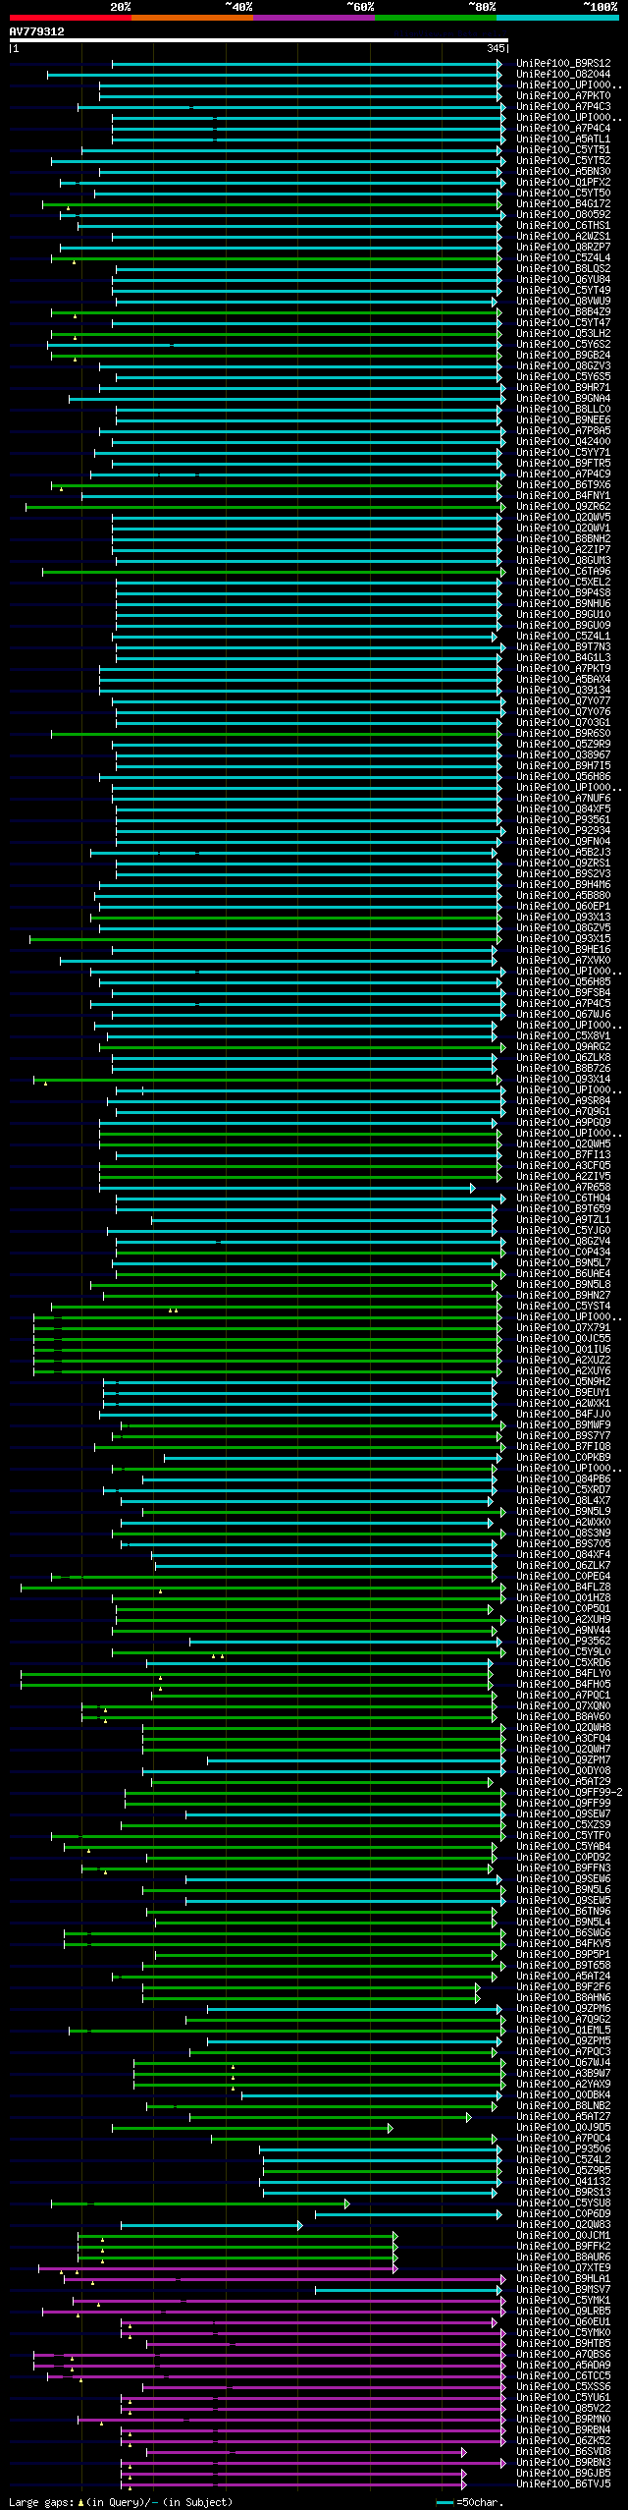
Task: Open hit UniRef100_A7P4C3
Action: click(563, 107)
